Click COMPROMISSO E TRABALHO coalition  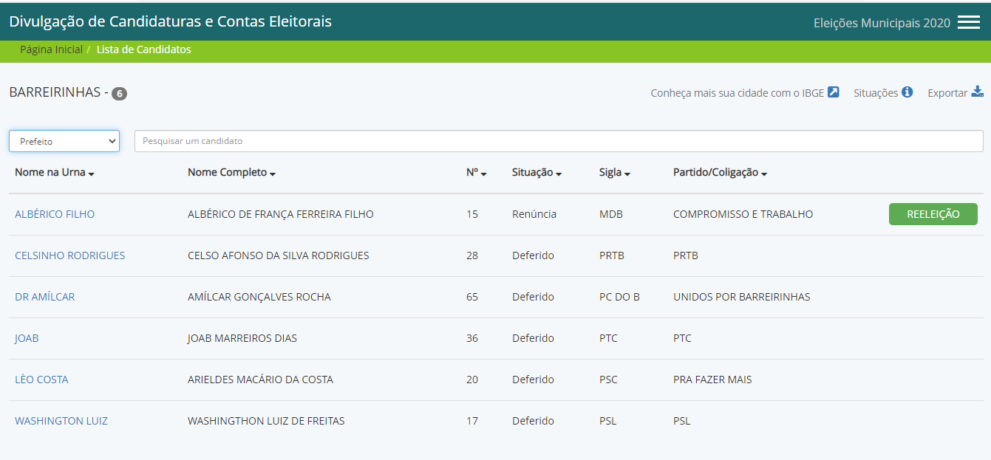[x=743, y=214]
